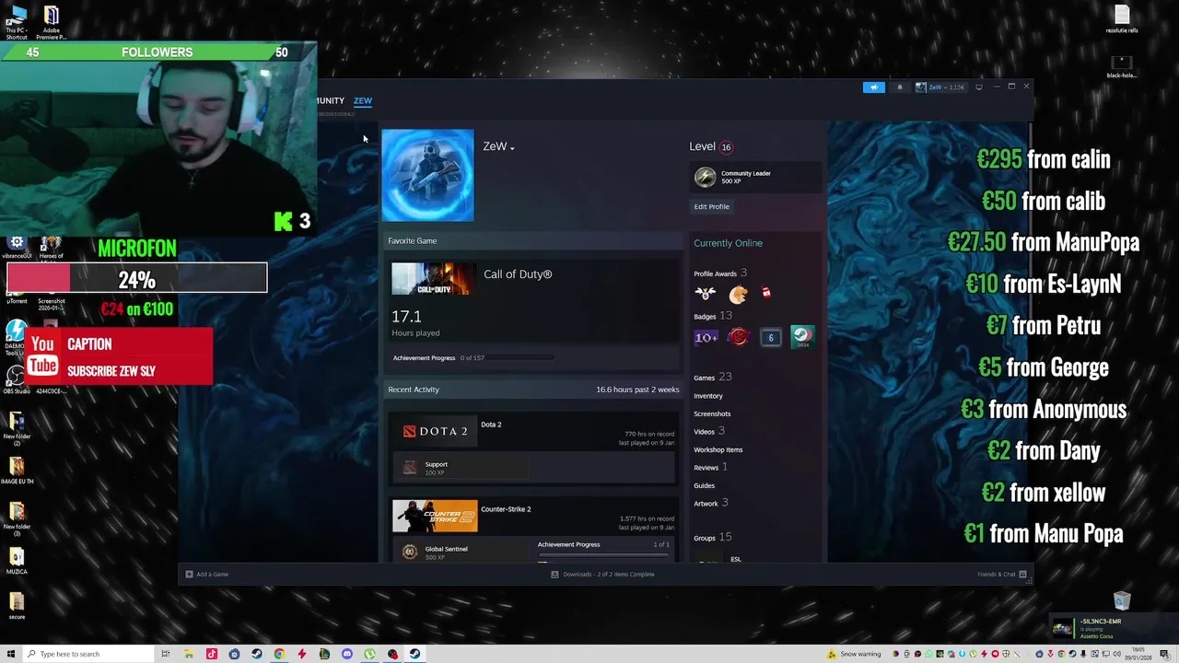The image size is (1179, 663).
Task: Click the Dota 2 game logo
Action: 436,431
